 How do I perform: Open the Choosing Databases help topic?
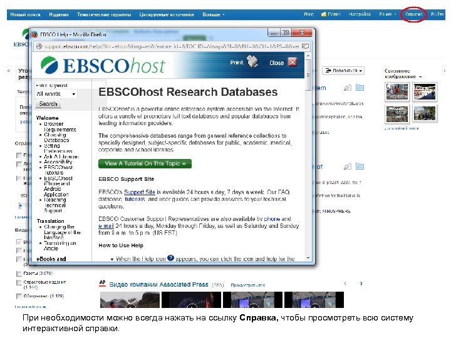pos(56,137)
